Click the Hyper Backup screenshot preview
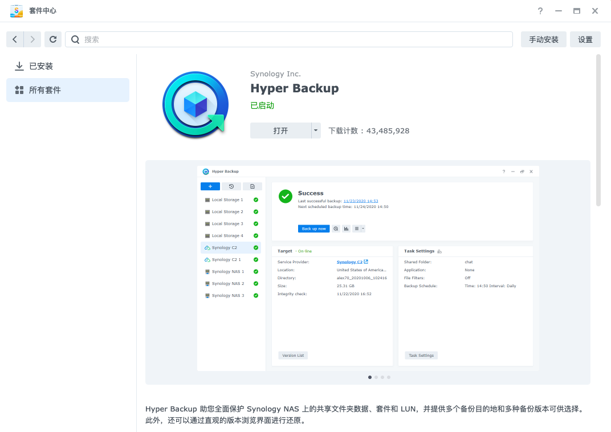 click(368, 268)
